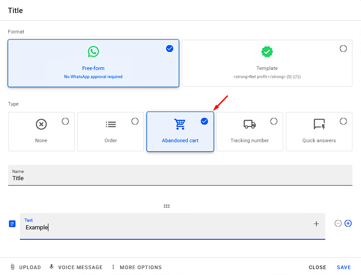Click the Name input field
The height and width of the screenshot is (275, 361).
180,178
